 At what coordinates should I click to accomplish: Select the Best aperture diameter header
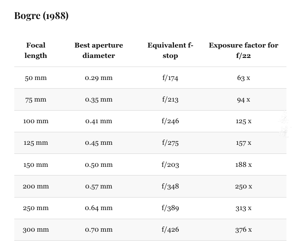[99, 50]
